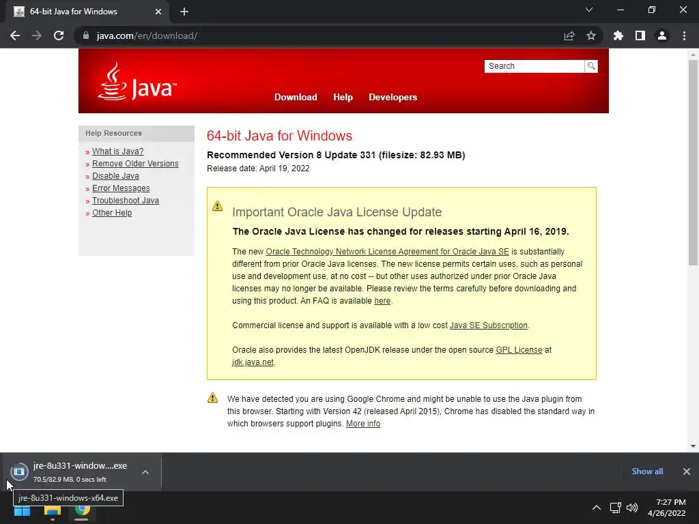Open File Explorer from the taskbar
The image size is (699, 524).
click(52, 510)
